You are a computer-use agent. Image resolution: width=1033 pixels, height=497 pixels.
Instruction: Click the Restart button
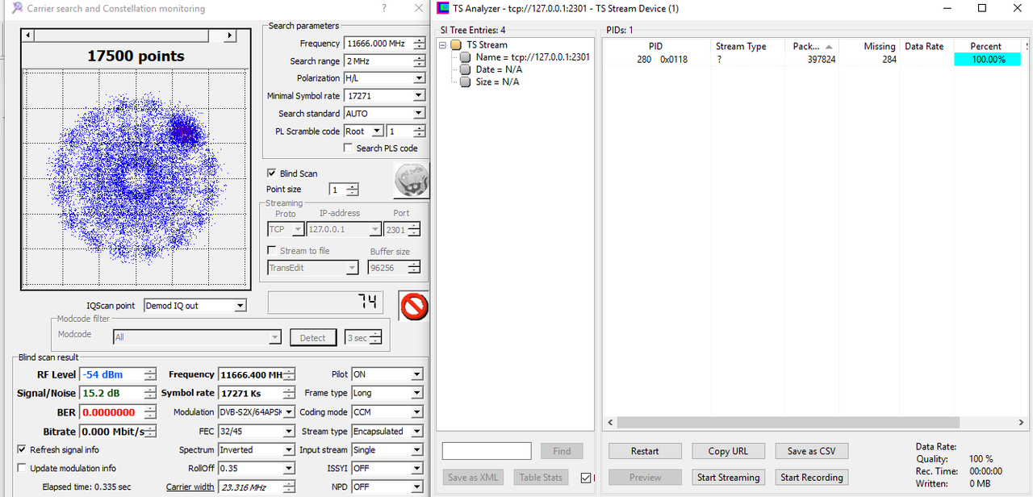[645, 451]
